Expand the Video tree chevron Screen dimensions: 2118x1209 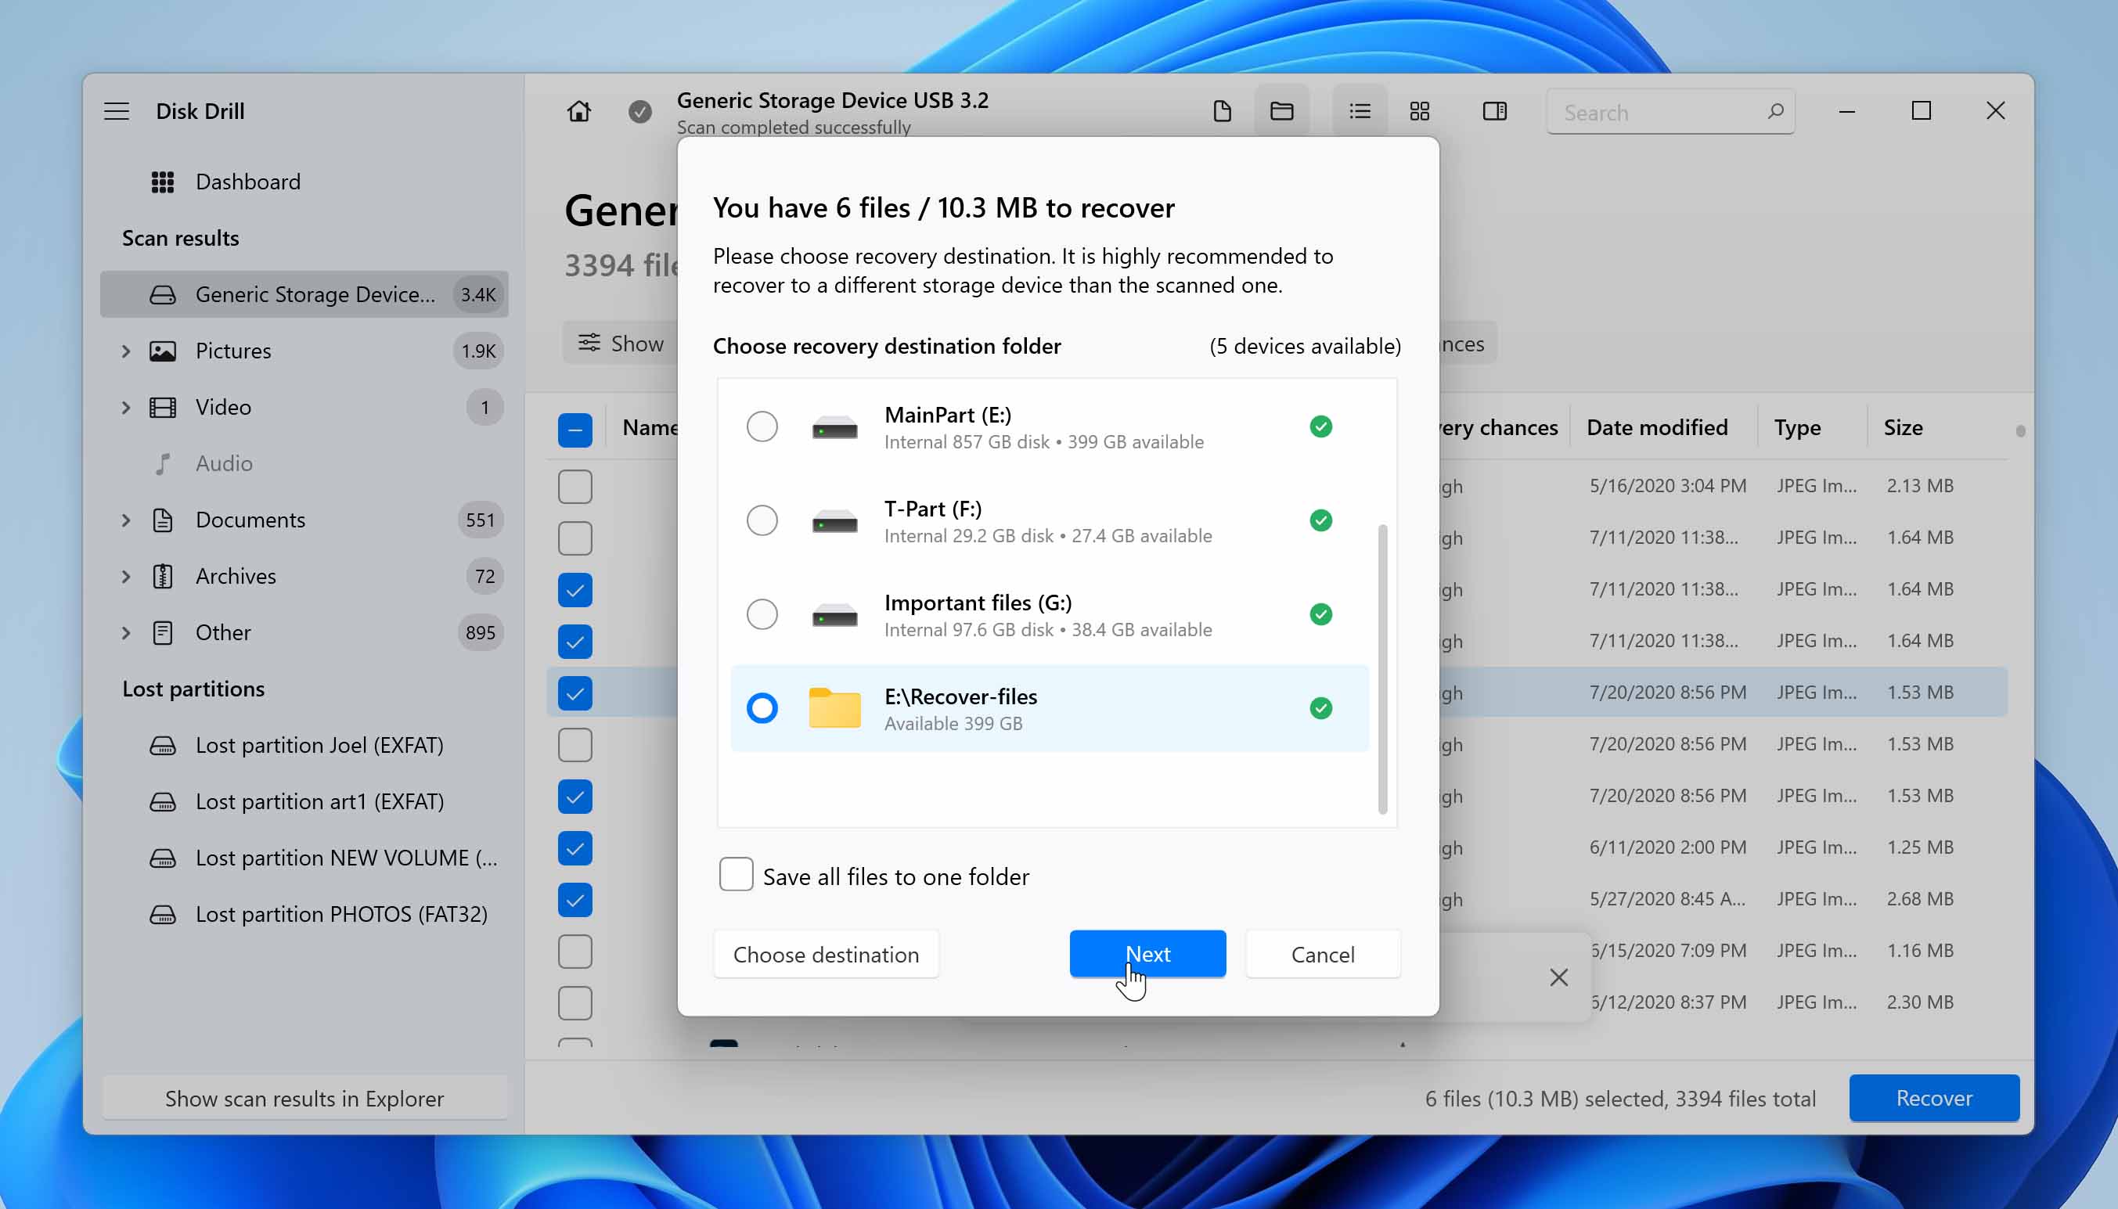(126, 408)
